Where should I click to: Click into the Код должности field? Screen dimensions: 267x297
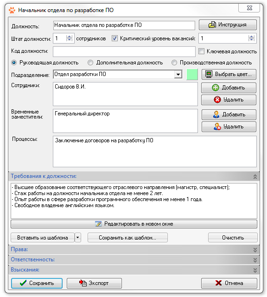click(124, 51)
